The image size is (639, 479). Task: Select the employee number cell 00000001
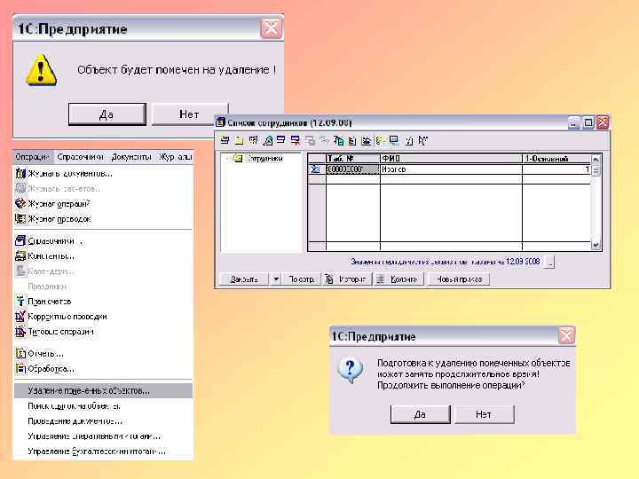353,169
